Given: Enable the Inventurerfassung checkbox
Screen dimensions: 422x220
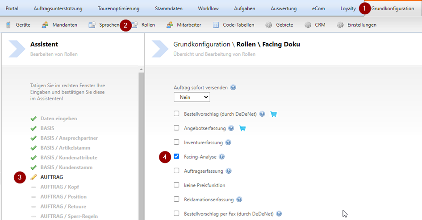Looking at the screenshot, I should [176, 142].
